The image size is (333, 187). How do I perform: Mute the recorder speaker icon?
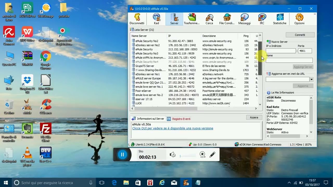point(172,155)
